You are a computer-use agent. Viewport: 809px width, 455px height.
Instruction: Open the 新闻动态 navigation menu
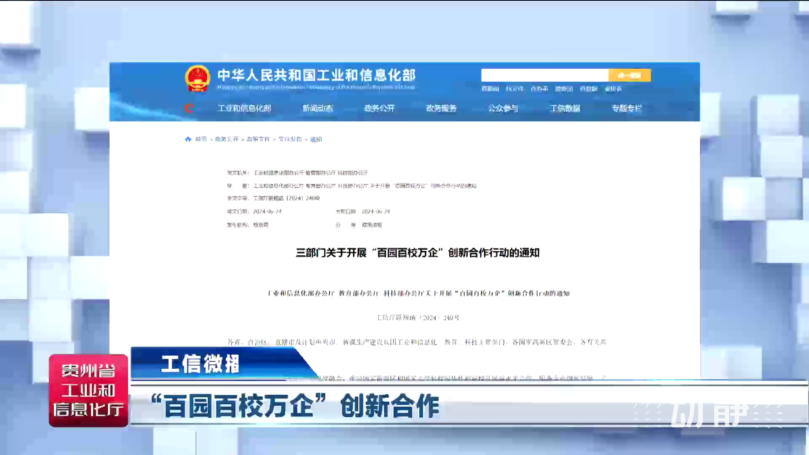pos(317,108)
